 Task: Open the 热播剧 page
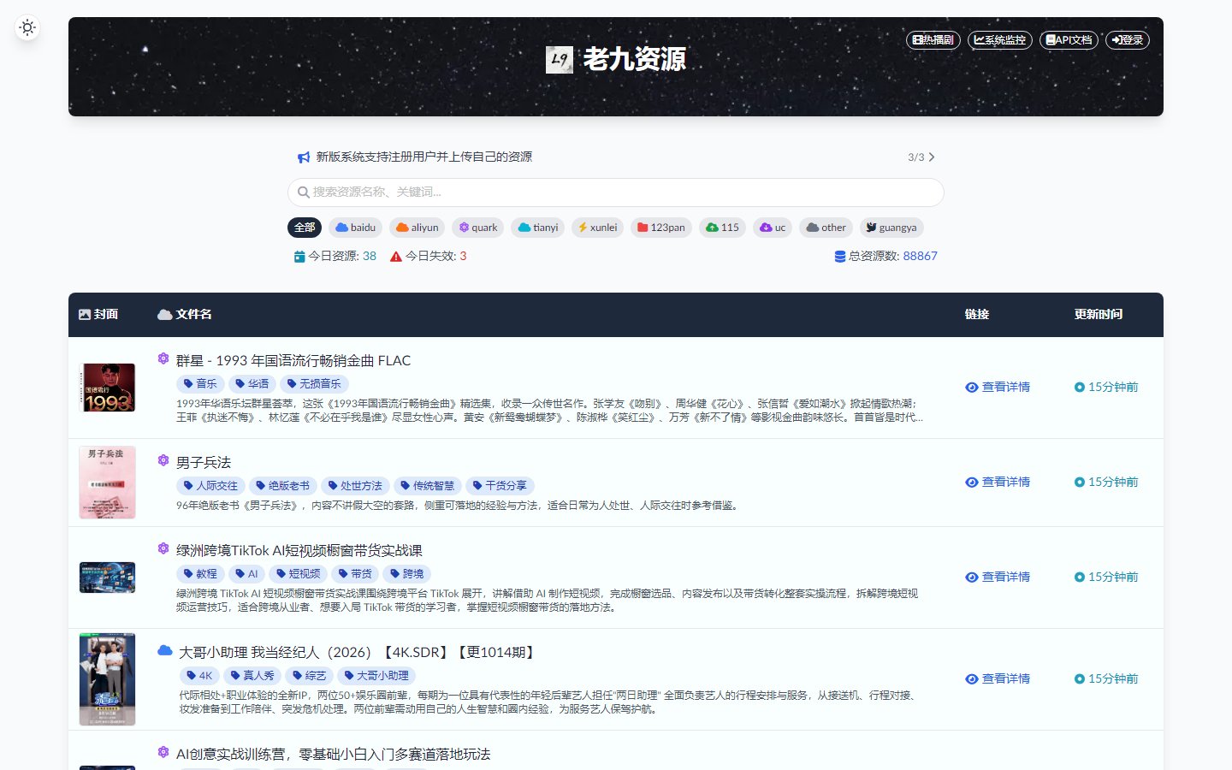(933, 39)
